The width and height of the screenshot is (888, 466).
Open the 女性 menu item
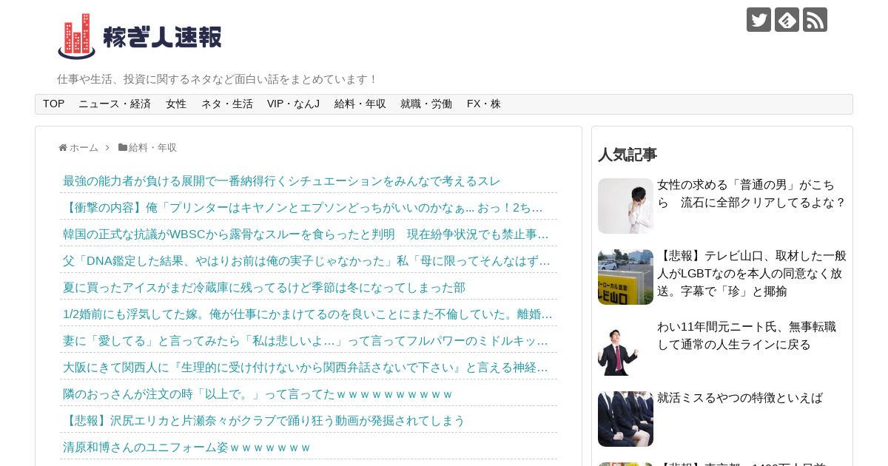coord(176,104)
